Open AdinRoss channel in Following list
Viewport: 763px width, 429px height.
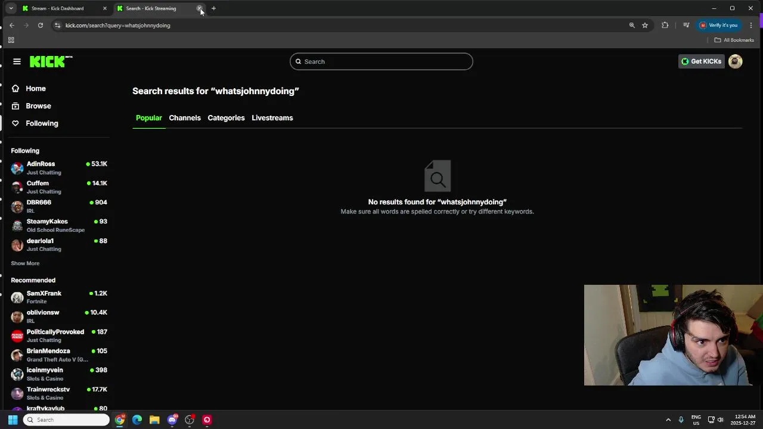(x=59, y=168)
